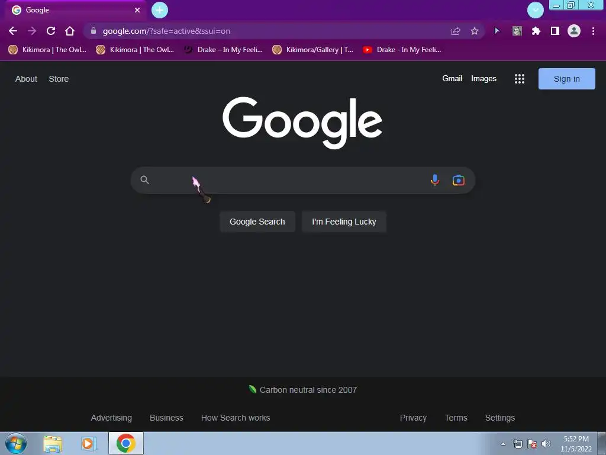Open Drake – In My Feeli bookmark with dark icon

coord(223,50)
